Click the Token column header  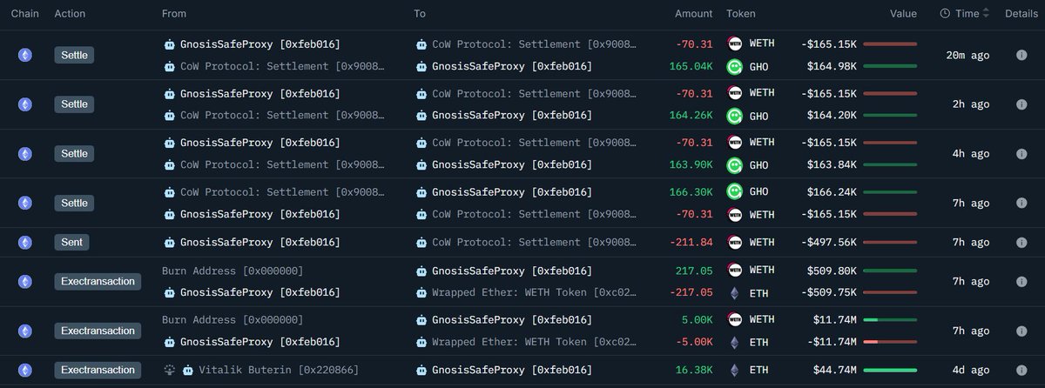741,14
